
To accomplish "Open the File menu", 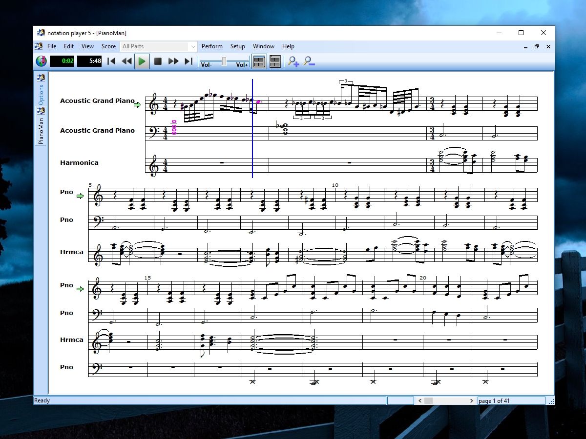I will (x=52, y=46).
